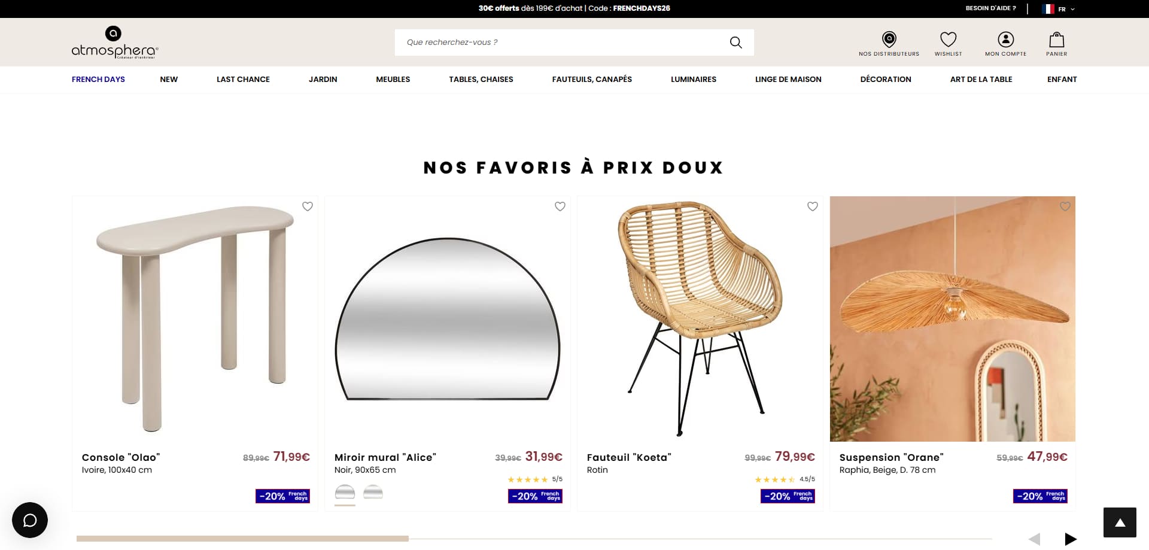
Task: Open the Fauteuils, Canapés menu
Action: [592, 79]
